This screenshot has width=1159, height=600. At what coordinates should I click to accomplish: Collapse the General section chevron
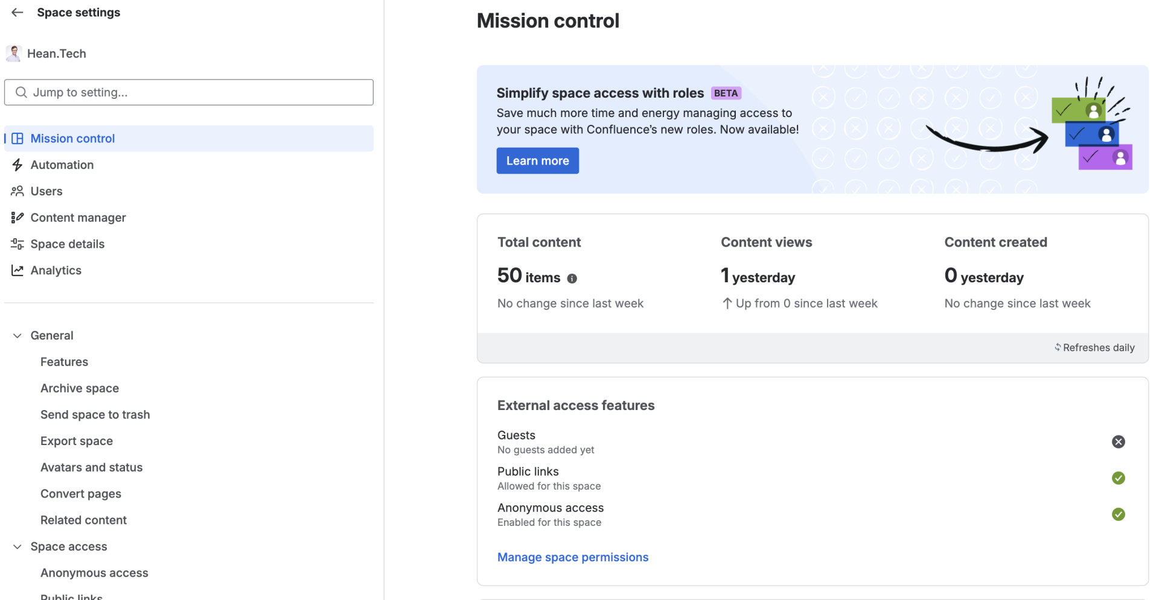pyautogui.click(x=18, y=336)
